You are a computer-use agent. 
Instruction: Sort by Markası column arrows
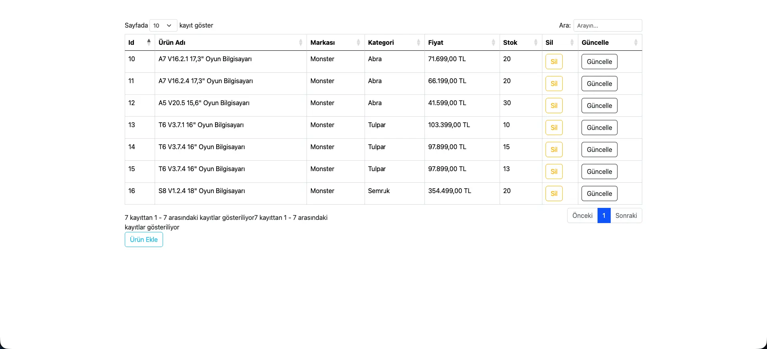pyautogui.click(x=358, y=42)
